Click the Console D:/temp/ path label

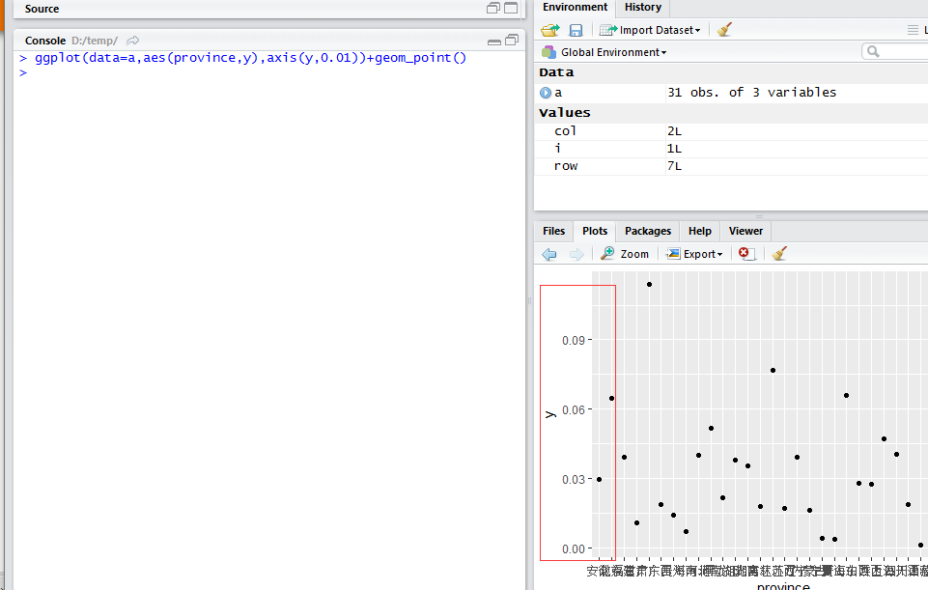(x=95, y=41)
